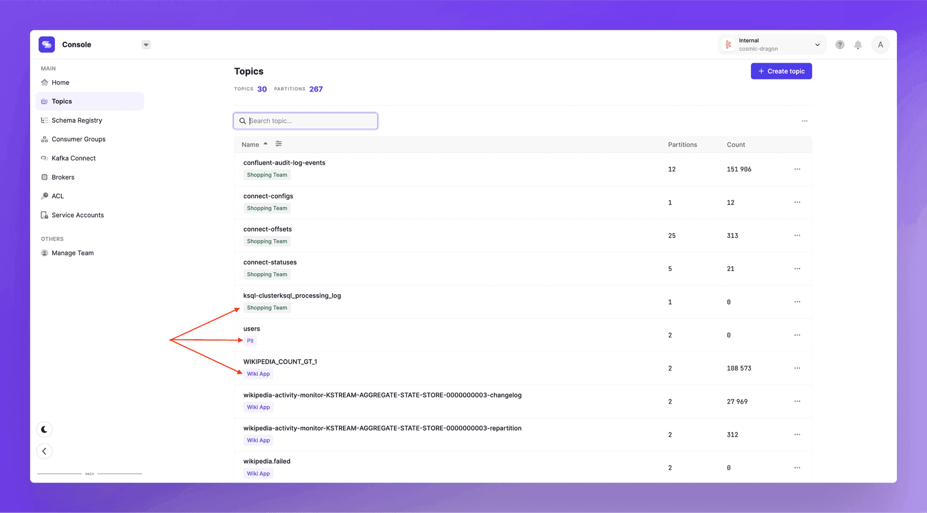Screen dimensions: 927x513
Task: Navigate to Kafka Connect page
Action: click(74, 158)
